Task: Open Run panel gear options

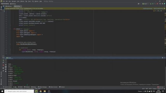Action: [163, 58]
